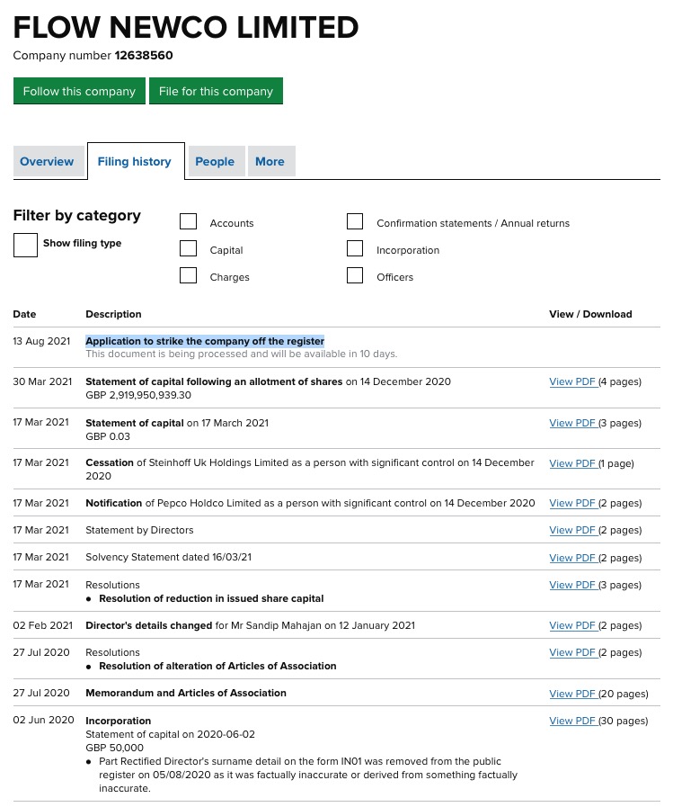Check the Capital filter checkbox
This screenshot has height=807, width=673.
(x=188, y=249)
